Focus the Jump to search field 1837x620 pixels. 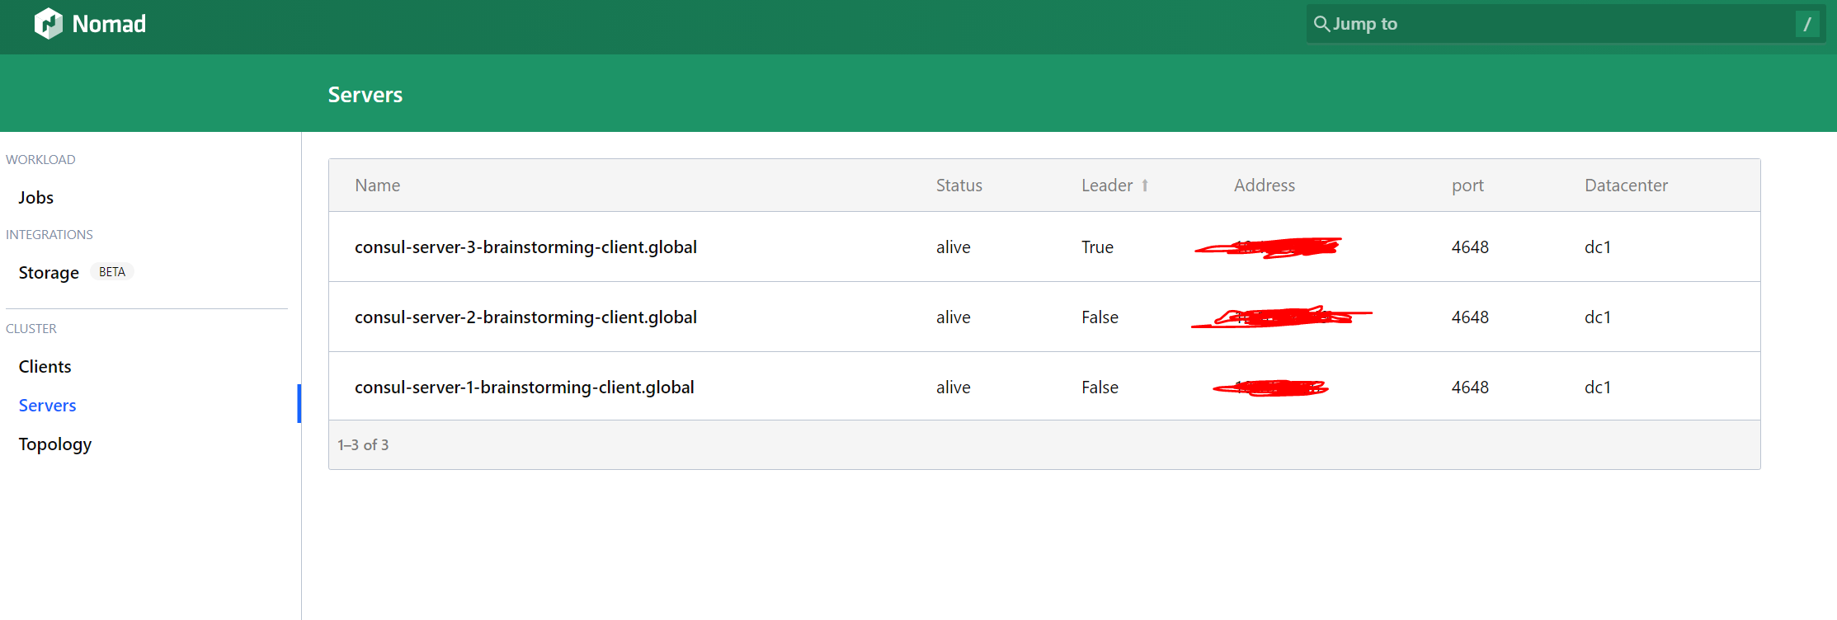tap(1565, 24)
